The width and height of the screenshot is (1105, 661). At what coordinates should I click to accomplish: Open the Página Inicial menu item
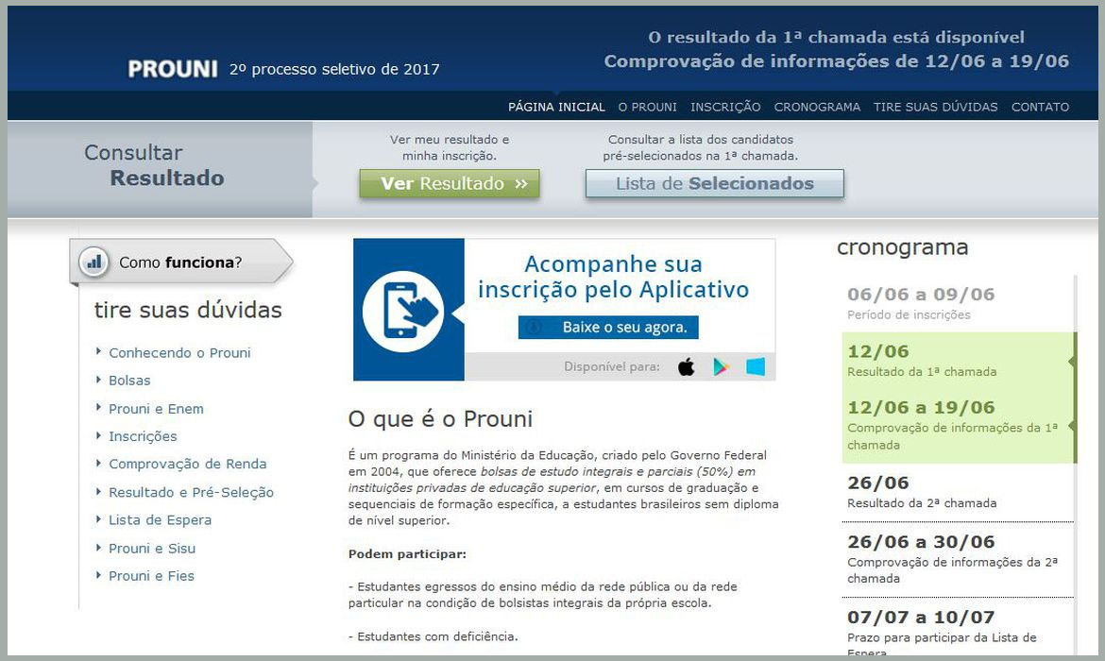pos(556,107)
